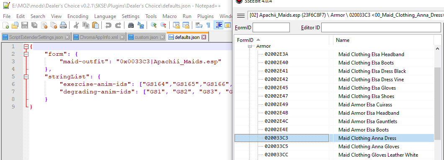Screen dimensions: 444x160
Task: Select record 020033C5 Maid Clothing Anna Gloves
Action: (334, 147)
